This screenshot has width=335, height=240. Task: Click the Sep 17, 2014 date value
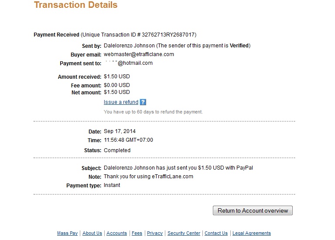pyautogui.click(x=120, y=131)
